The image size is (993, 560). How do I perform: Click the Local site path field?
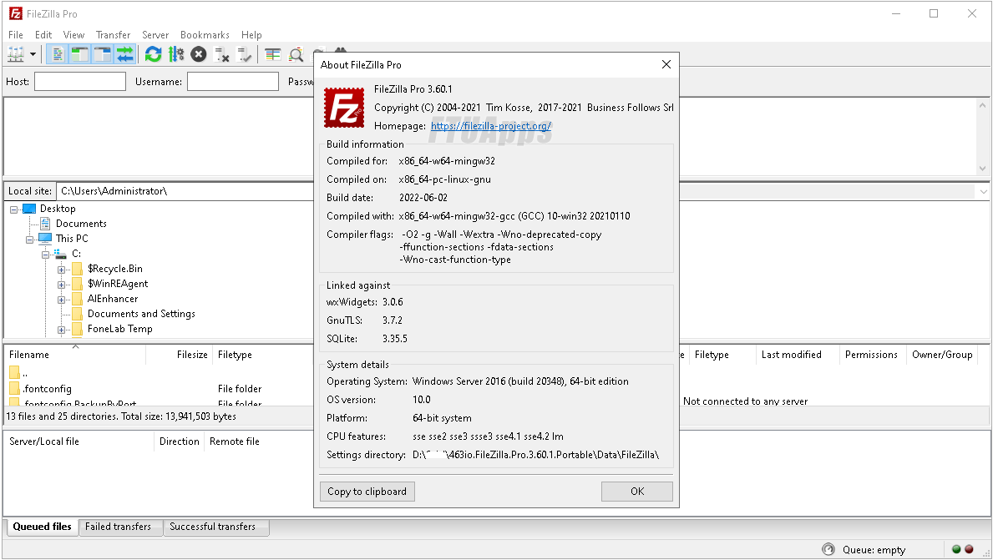185,191
